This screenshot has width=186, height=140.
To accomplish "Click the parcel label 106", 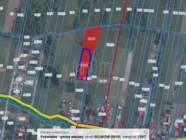I will point(72,12).
